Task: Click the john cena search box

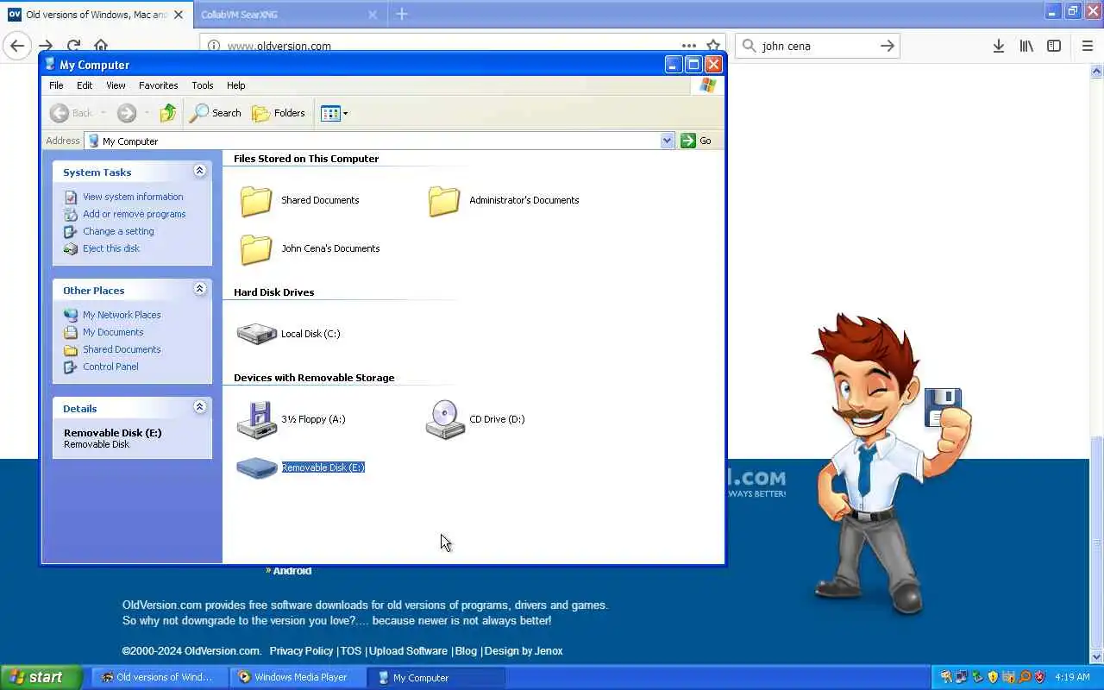Action: [817, 46]
